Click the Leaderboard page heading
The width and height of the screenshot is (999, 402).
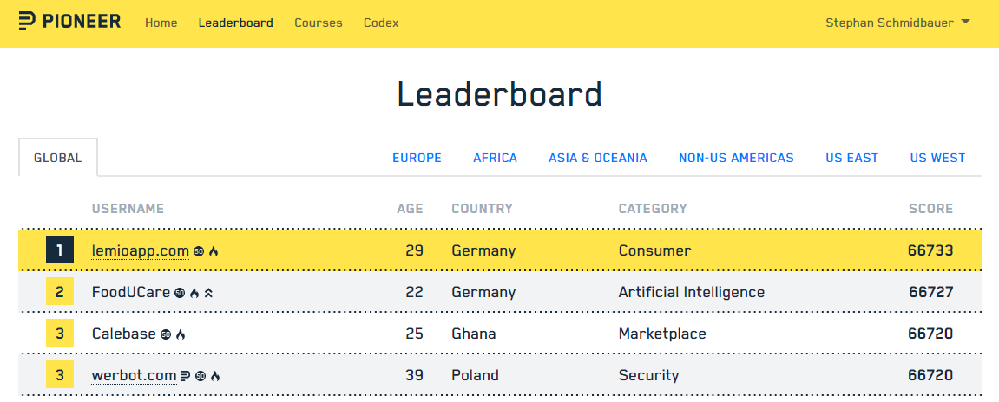(x=500, y=94)
